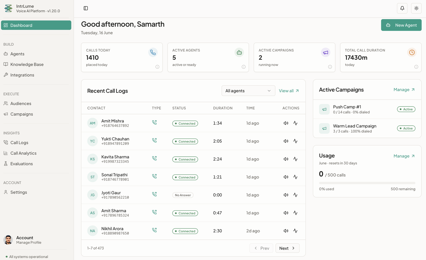Click the IntrLume logo

click(8, 8)
